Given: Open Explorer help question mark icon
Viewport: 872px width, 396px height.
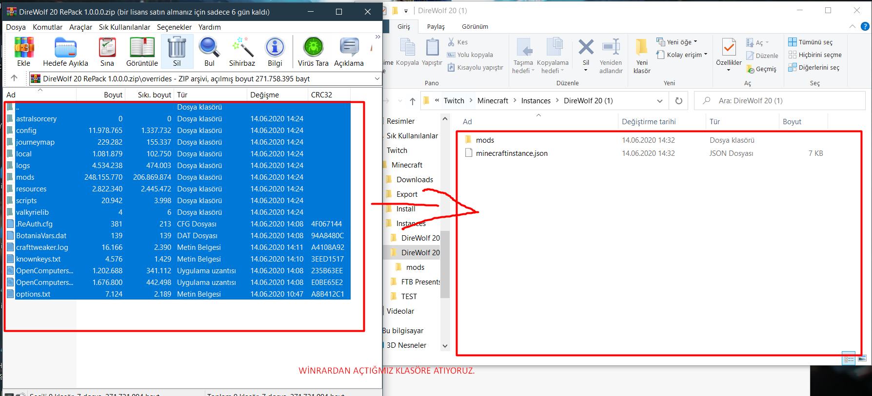Looking at the screenshot, I should [x=865, y=27].
